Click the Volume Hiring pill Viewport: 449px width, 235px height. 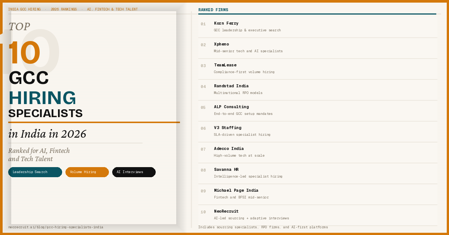coord(87,172)
